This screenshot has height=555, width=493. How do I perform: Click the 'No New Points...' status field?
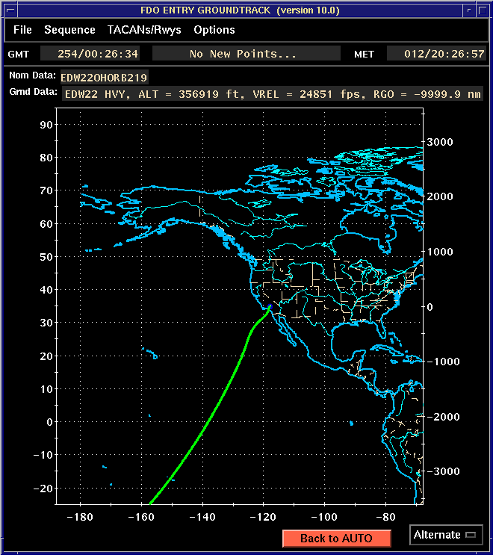tap(246, 54)
